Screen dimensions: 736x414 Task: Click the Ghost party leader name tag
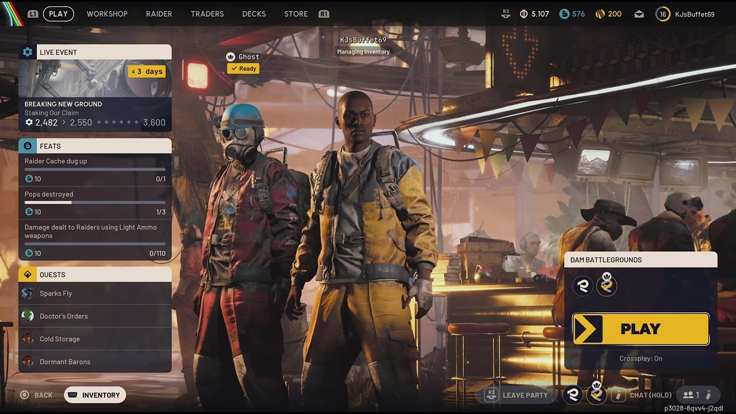(243, 57)
